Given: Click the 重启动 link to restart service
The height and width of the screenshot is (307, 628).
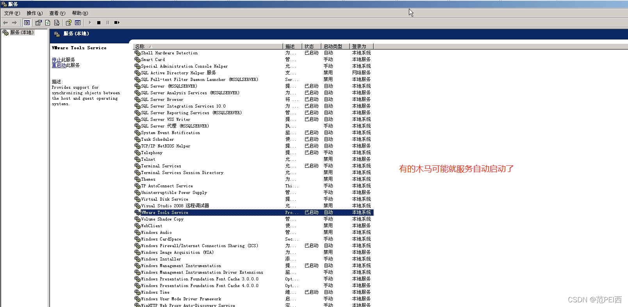Looking at the screenshot, I should click(59, 65).
